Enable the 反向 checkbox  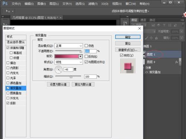tap(86, 56)
